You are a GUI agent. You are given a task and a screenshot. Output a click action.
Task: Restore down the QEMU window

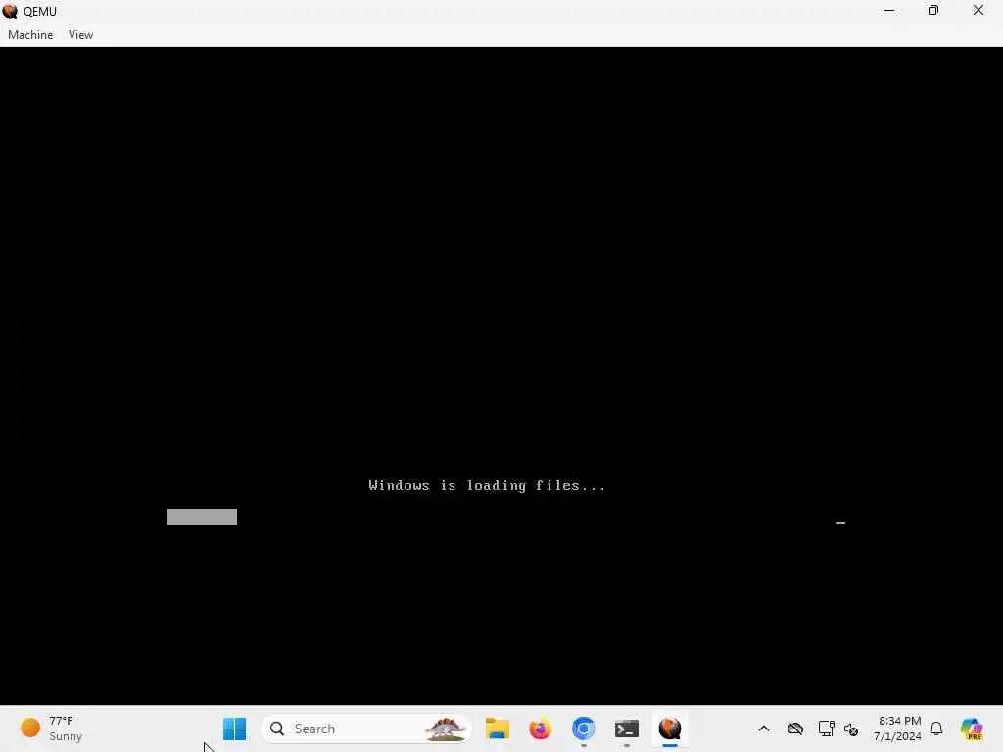pos(933,10)
